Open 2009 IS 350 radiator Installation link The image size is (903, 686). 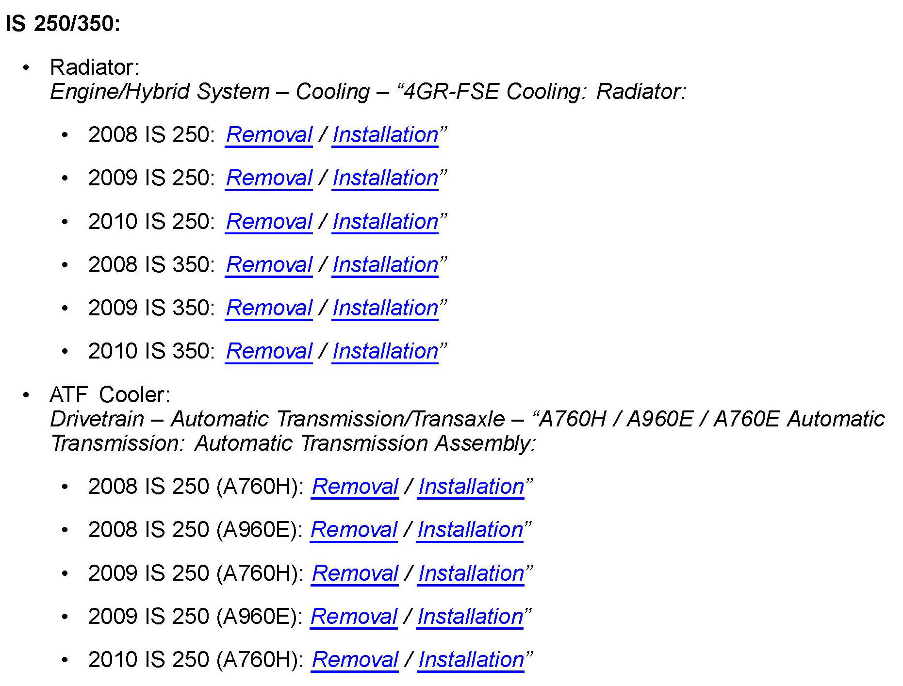coord(385,308)
